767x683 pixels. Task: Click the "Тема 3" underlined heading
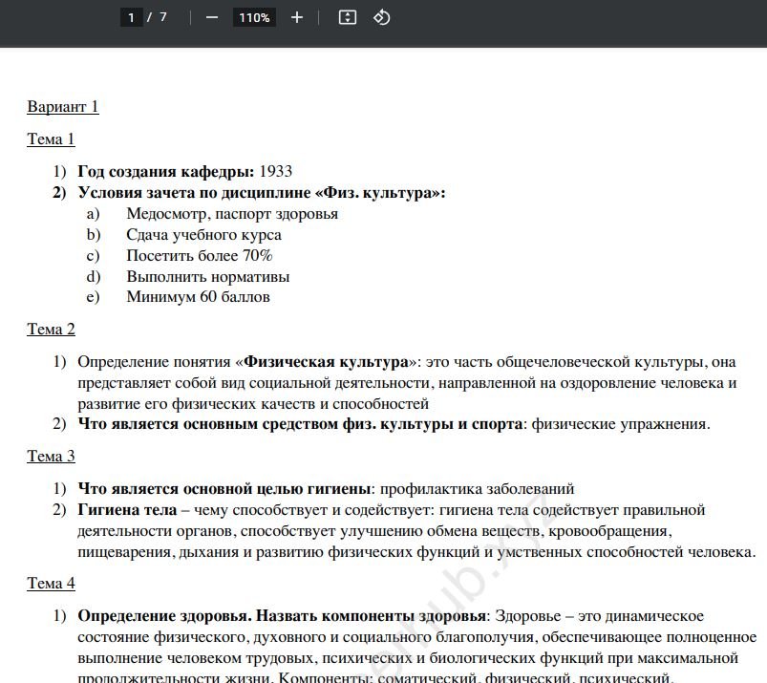(51, 457)
